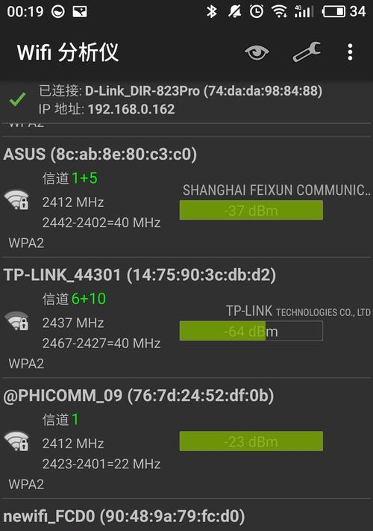373x531 pixels.
Task: Open the three-dot overflow menu
Action: coord(350,52)
